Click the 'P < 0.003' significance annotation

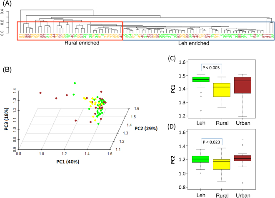(211, 68)
